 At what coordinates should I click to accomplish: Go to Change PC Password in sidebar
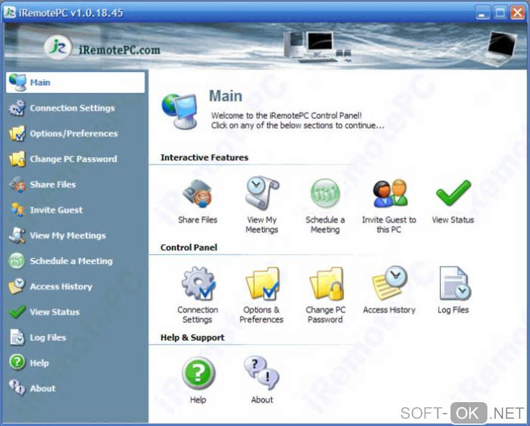(x=73, y=159)
